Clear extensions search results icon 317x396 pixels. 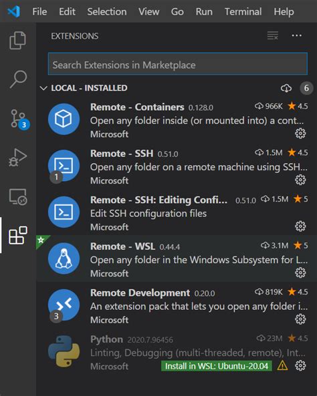pyautogui.click(x=273, y=35)
